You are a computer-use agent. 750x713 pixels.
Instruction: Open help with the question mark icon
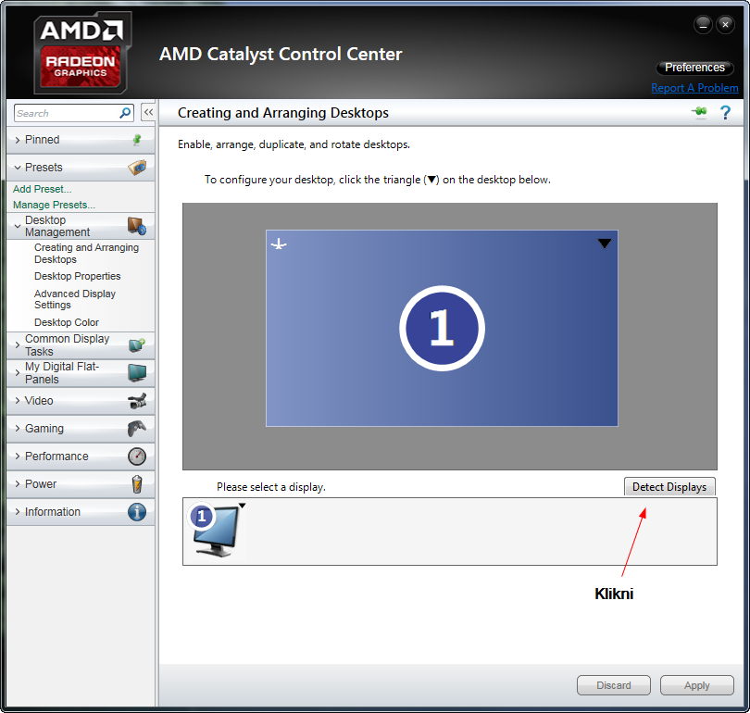coord(725,112)
